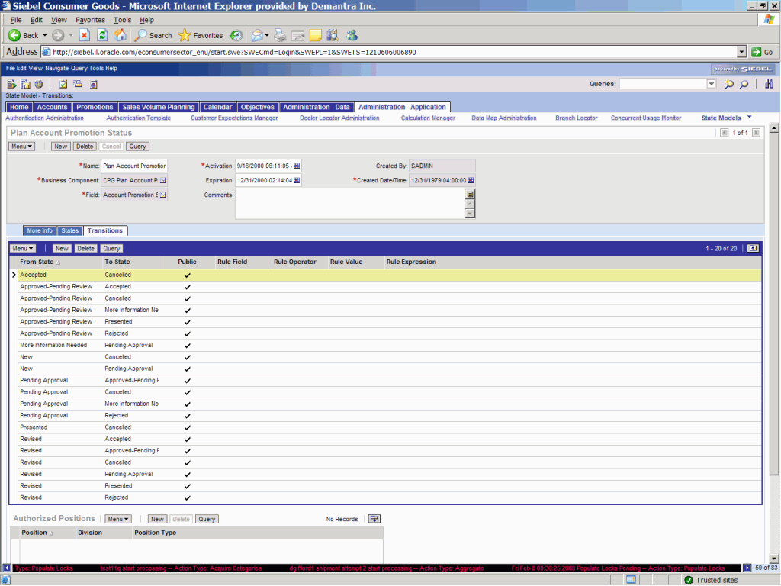Click the browser Home icon
Image resolution: width=781 pixels, height=586 pixels.
[x=120, y=35]
